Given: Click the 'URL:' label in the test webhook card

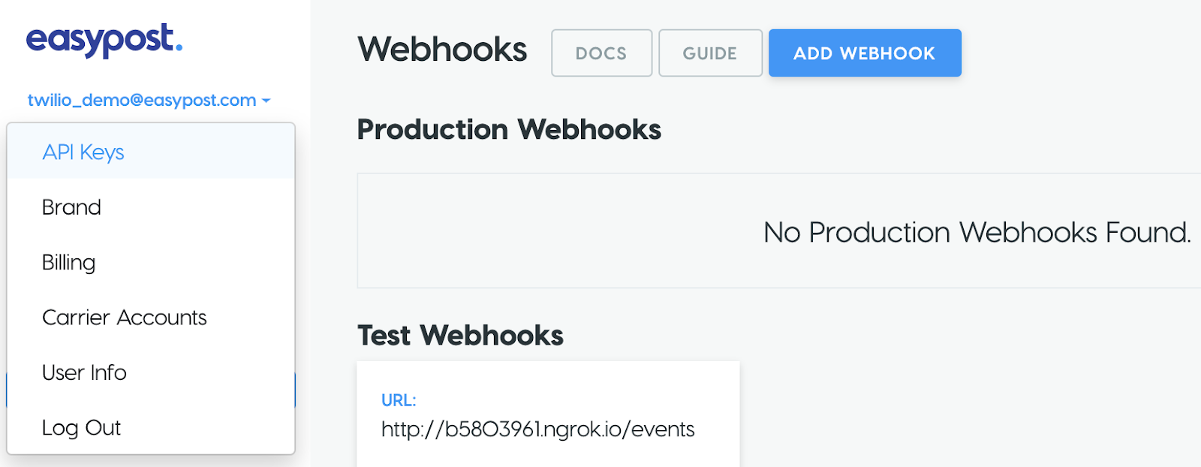Looking at the screenshot, I should [x=399, y=400].
